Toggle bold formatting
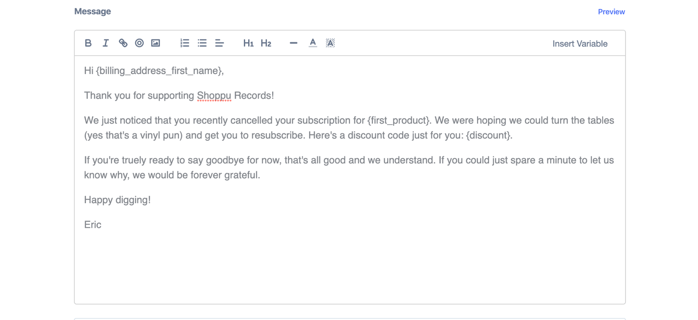698x320 pixels. point(88,43)
